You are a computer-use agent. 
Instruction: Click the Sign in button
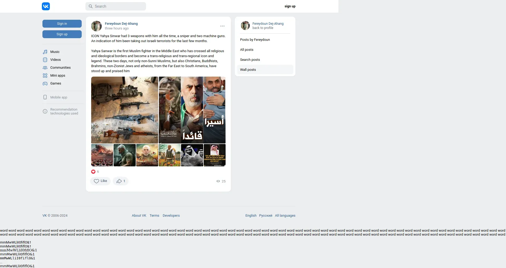pyautogui.click(x=62, y=24)
